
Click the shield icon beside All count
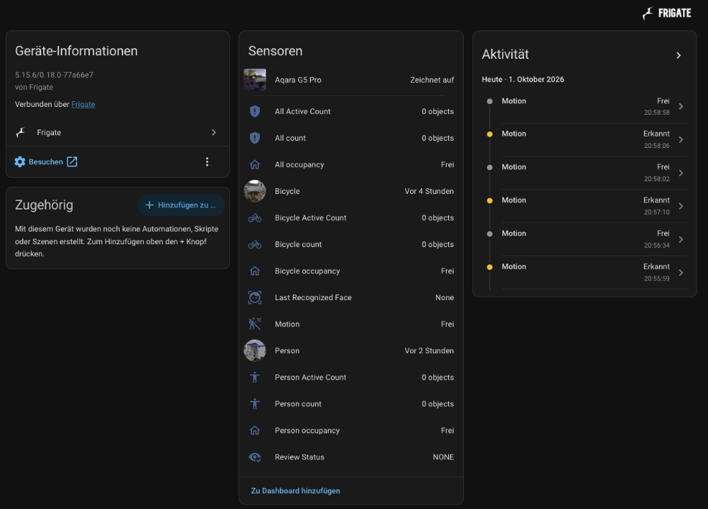(x=255, y=138)
